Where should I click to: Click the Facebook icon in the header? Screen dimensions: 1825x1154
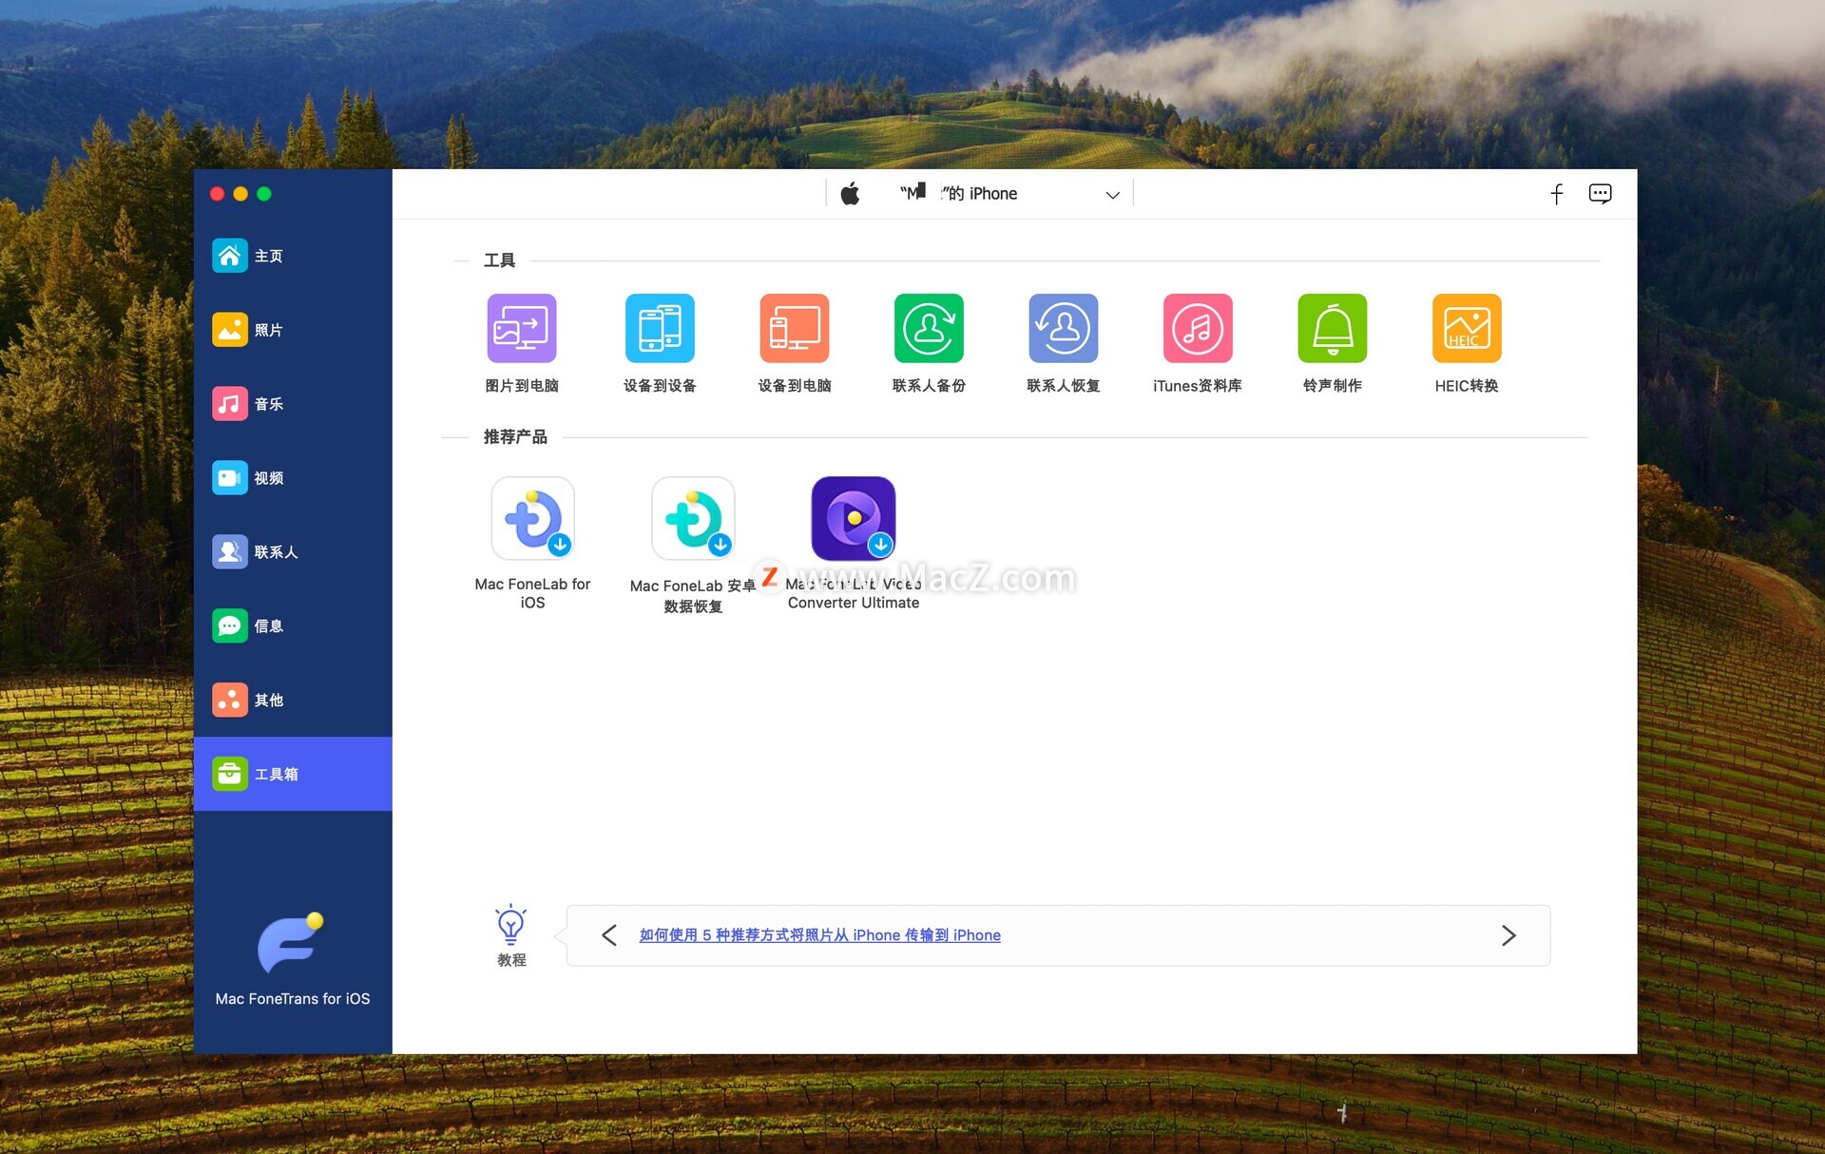click(1557, 194)
